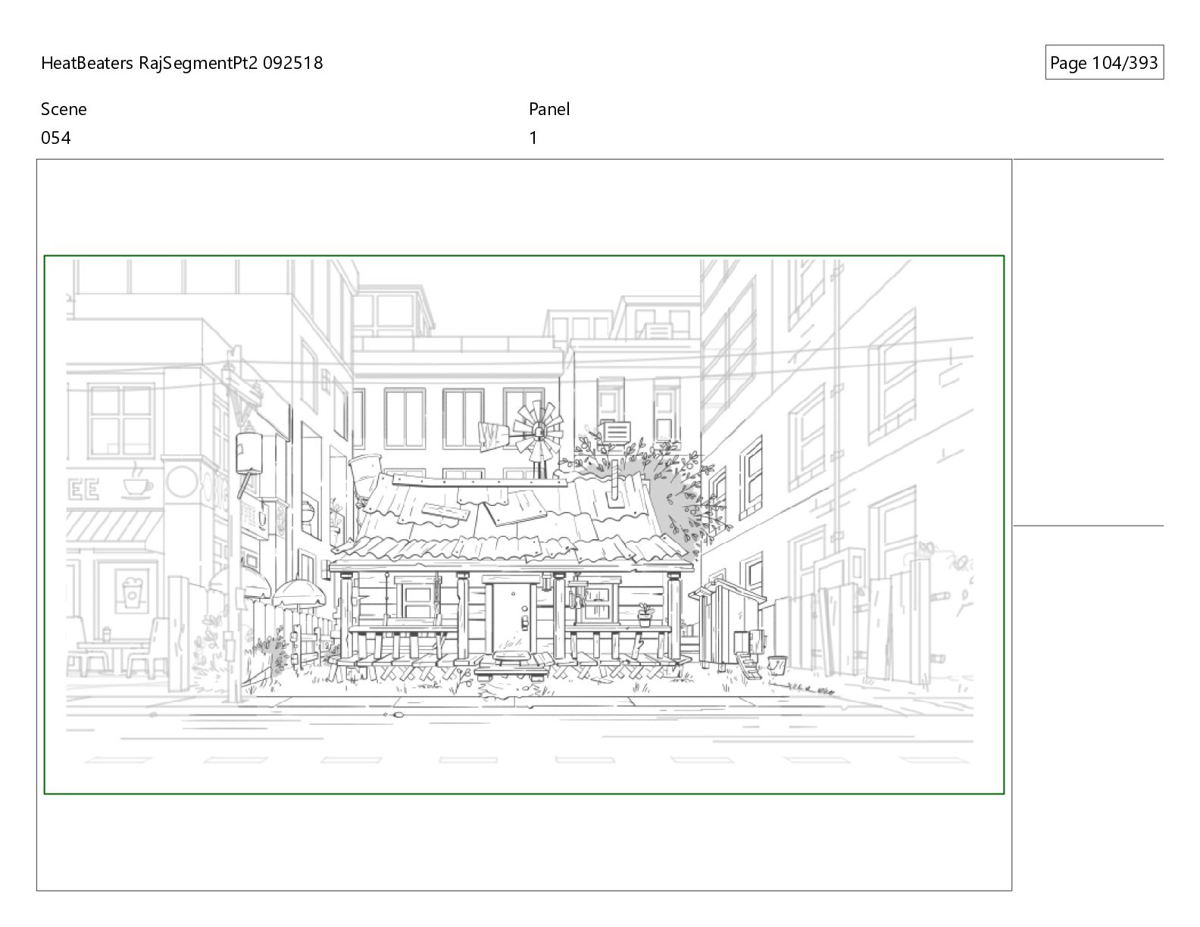Select the scene number 054
The image size is (1200, 927).
pos(56,138)
